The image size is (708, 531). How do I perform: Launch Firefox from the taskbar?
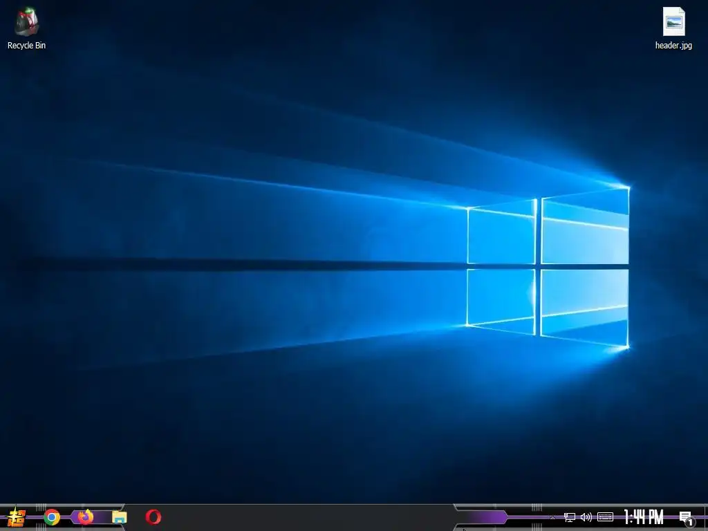pos(86,516)
